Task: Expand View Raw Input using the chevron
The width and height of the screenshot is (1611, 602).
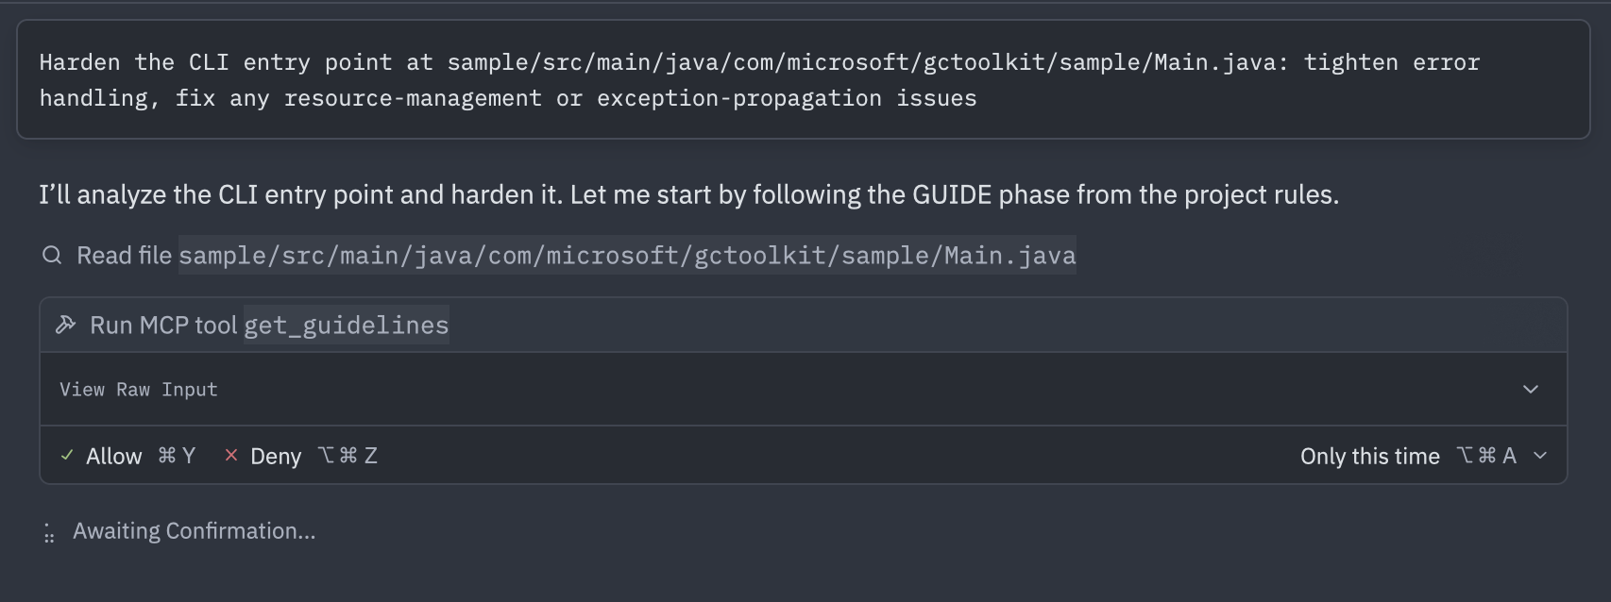Action: click(1531, 389)
